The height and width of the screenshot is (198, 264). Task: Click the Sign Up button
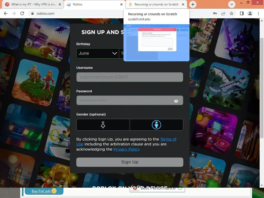point(130,162)
